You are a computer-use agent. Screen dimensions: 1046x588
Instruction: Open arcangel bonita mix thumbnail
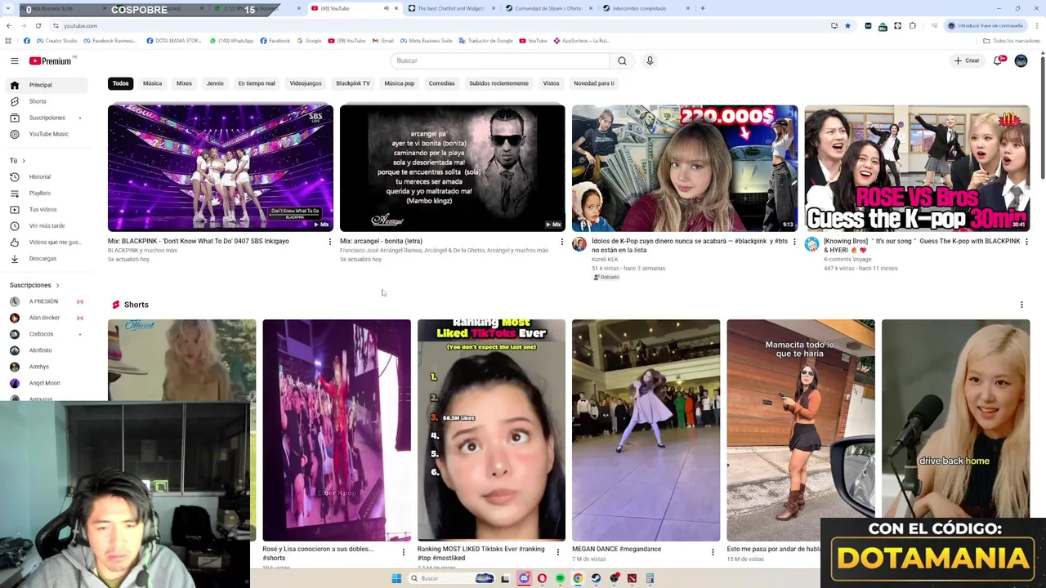pyautogui.click(x=452, y=168)
